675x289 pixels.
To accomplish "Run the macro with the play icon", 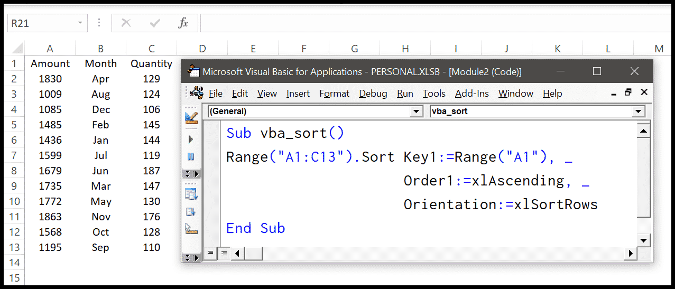I will point(191,139).
